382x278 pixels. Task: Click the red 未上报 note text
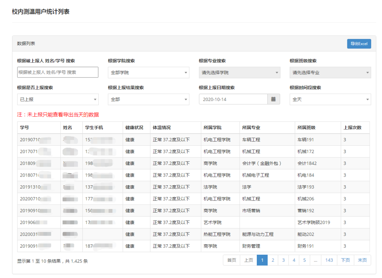pos(58,115)
